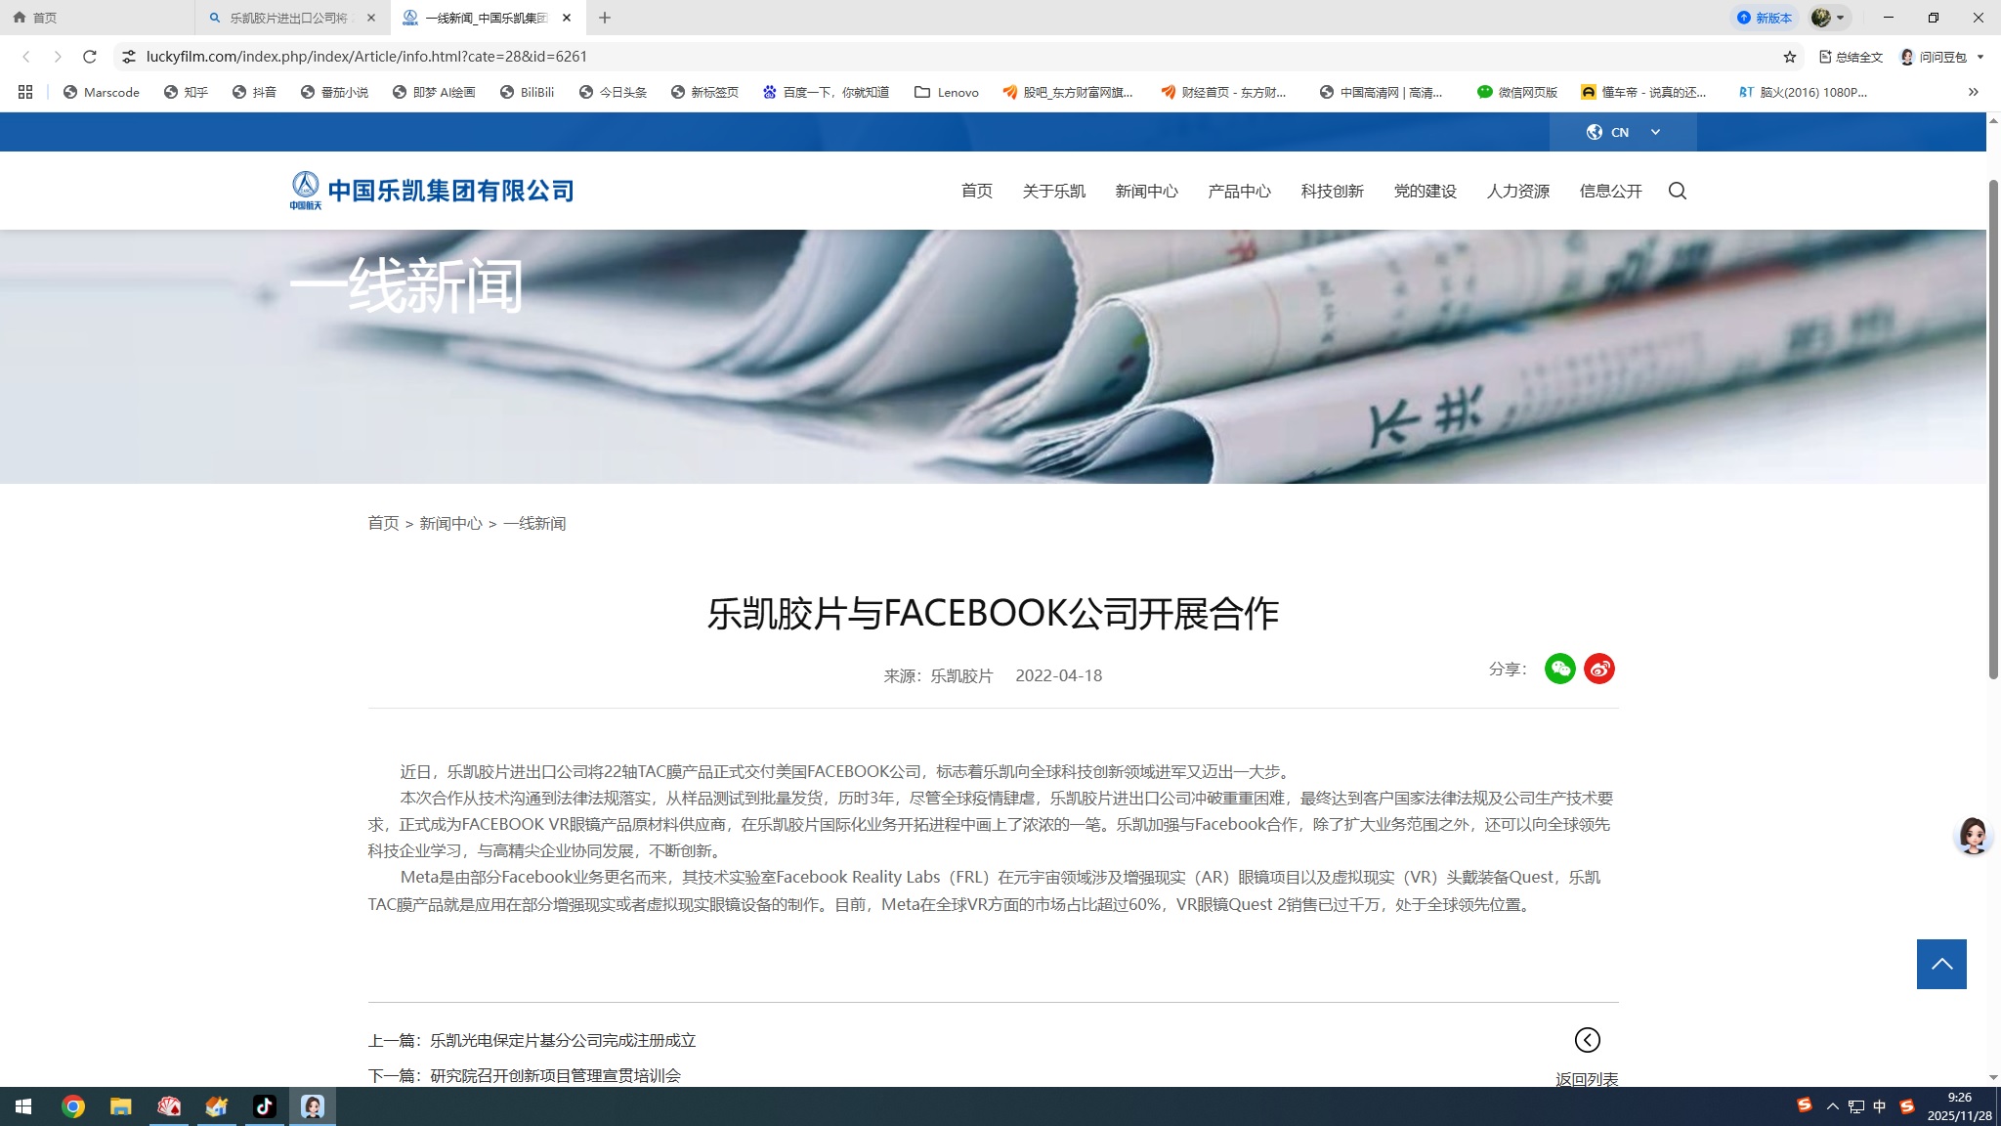Open the previous article link 乐凯光电保定片基分公司
The width and height of the screenshot is (2001, 1126).
[x=563, y=1040]
